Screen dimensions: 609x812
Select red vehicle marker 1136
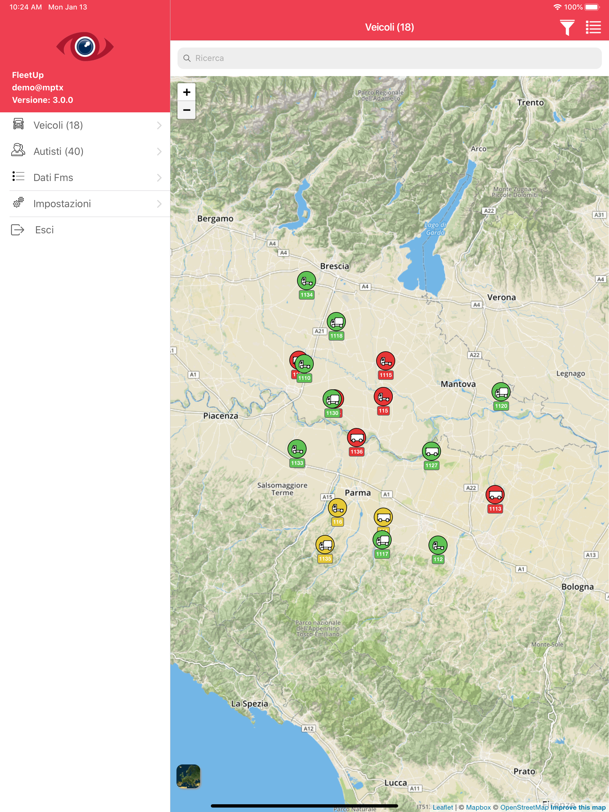tap(356, 438)
